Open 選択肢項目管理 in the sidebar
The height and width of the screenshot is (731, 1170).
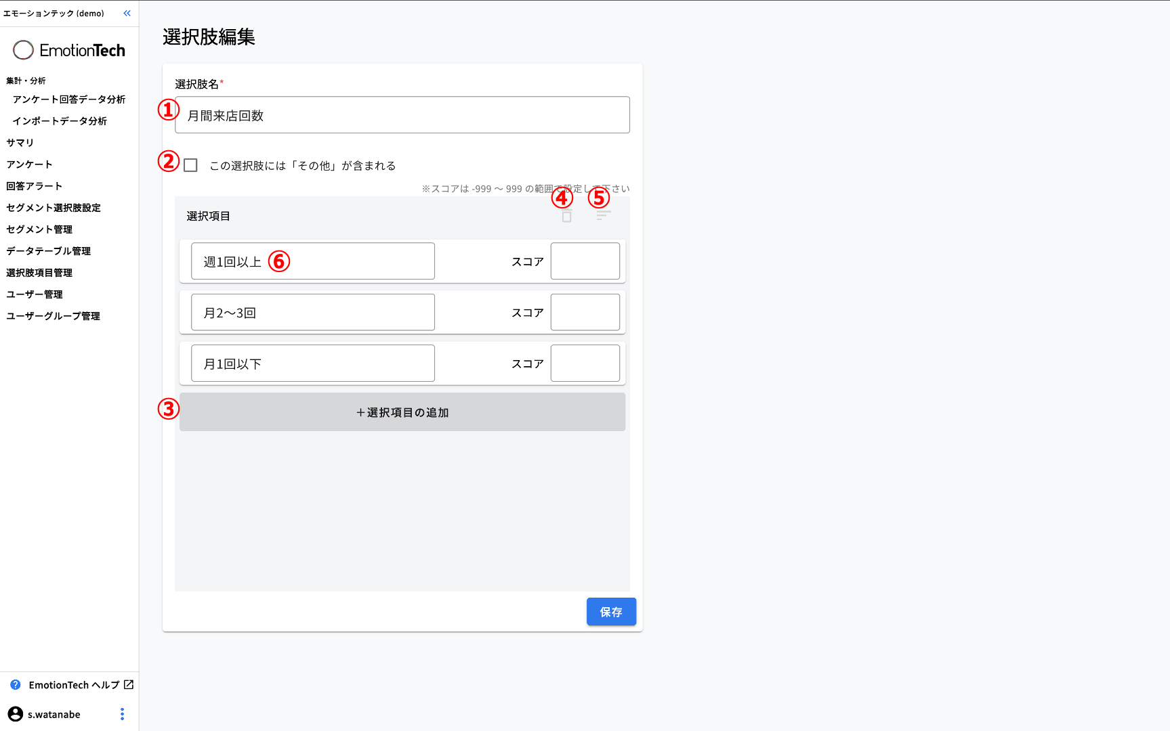[x=39, y=273]
